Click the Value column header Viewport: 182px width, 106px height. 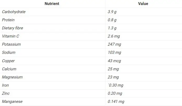(143, 4)
